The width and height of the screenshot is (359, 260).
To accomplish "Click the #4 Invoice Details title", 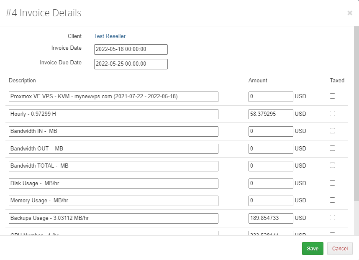I will pos(44,13).
